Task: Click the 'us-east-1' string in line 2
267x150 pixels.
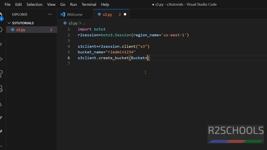Action: (174, 35)
